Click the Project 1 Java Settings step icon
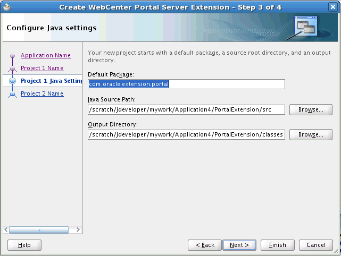Screen dimensions: 341x256 pyautogui.click(x=12, y=81)
